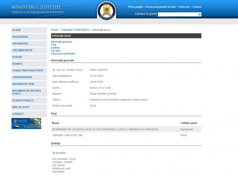Open the JURISPRUDENTA sidebar section

tap(29, 77)
